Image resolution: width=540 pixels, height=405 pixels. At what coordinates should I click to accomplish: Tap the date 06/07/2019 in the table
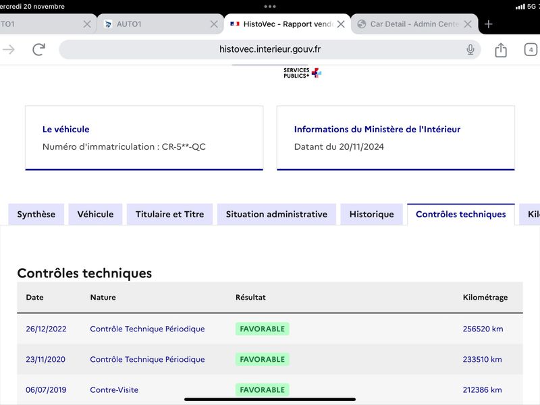click(46, 390)
